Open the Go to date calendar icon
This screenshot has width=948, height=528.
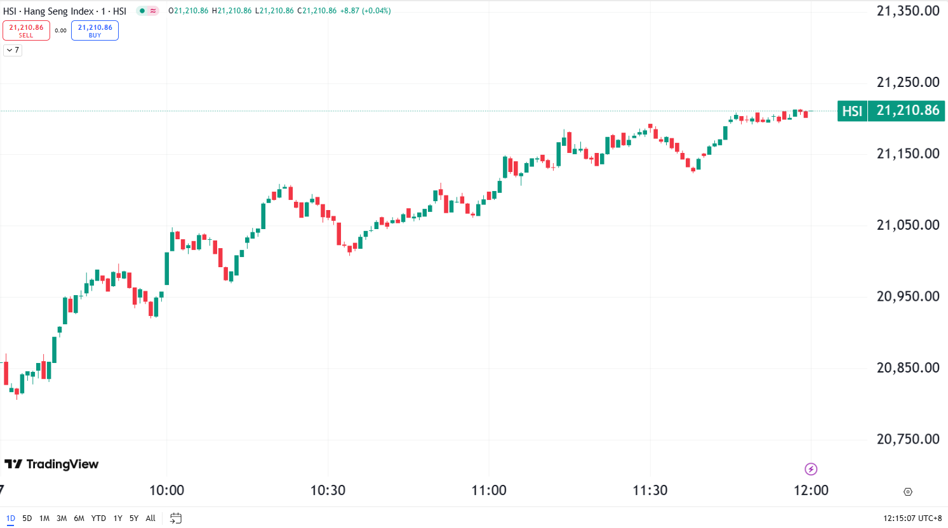[176, 518]
